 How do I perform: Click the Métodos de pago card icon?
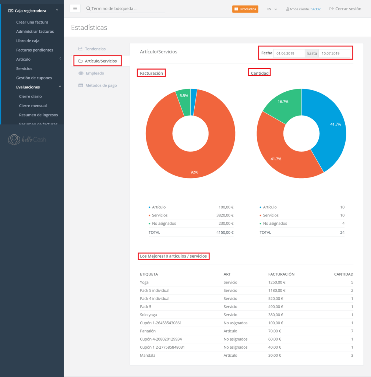pyautogui.click(x=81, y=85)
